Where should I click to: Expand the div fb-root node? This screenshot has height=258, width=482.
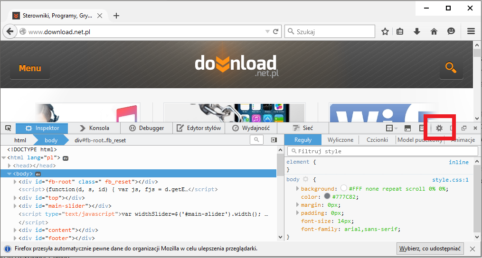click(15, 182)
